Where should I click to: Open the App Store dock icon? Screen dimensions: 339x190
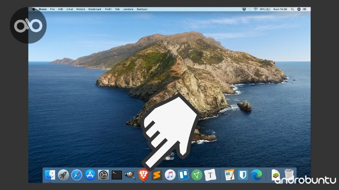click(x=90, y=175)
